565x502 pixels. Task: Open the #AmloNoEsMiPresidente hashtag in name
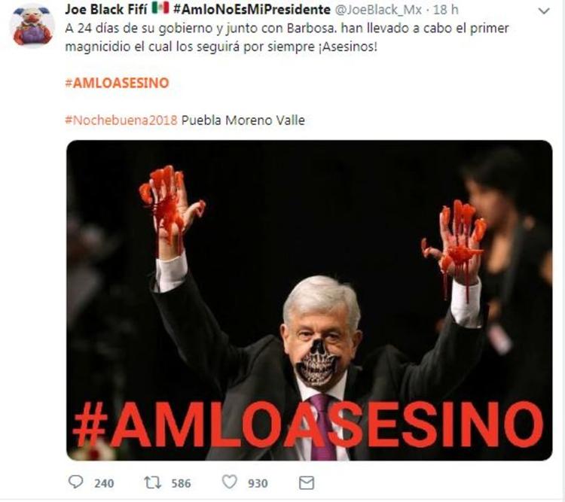[x=252, y=9]
